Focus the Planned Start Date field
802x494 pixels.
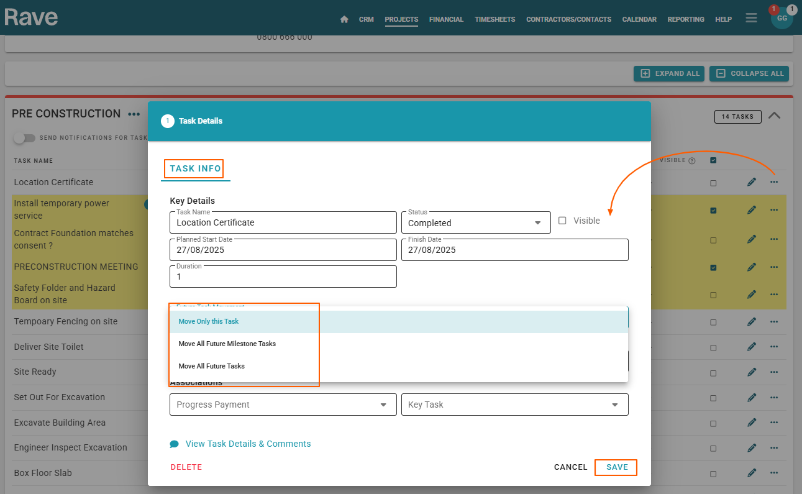283,250
